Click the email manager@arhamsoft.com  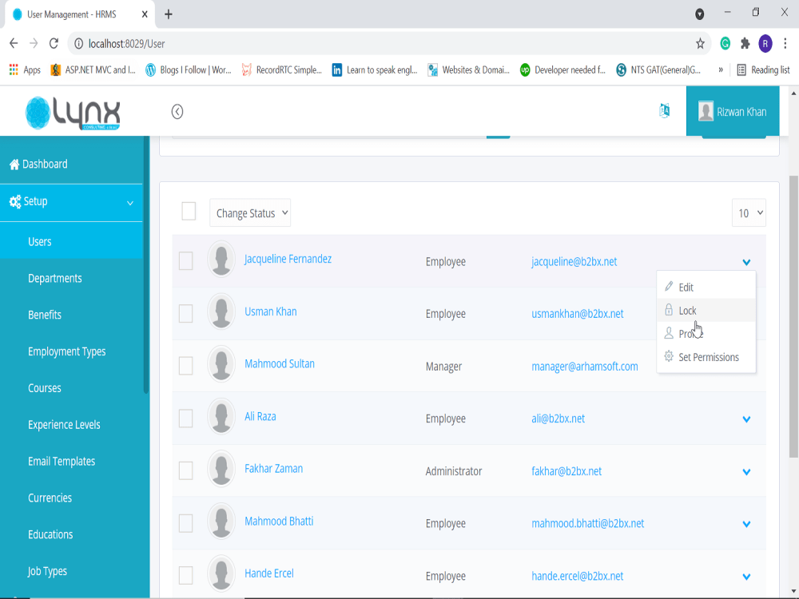585,367
